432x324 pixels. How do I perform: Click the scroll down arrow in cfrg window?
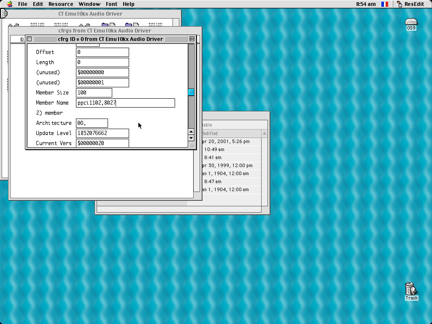coord(191,138)
